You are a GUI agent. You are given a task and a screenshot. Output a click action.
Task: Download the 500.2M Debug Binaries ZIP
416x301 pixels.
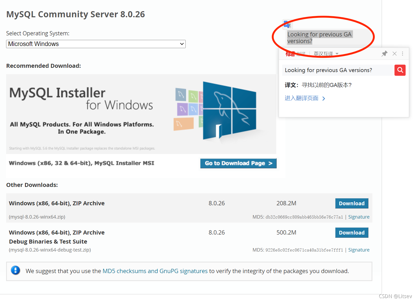352,233
